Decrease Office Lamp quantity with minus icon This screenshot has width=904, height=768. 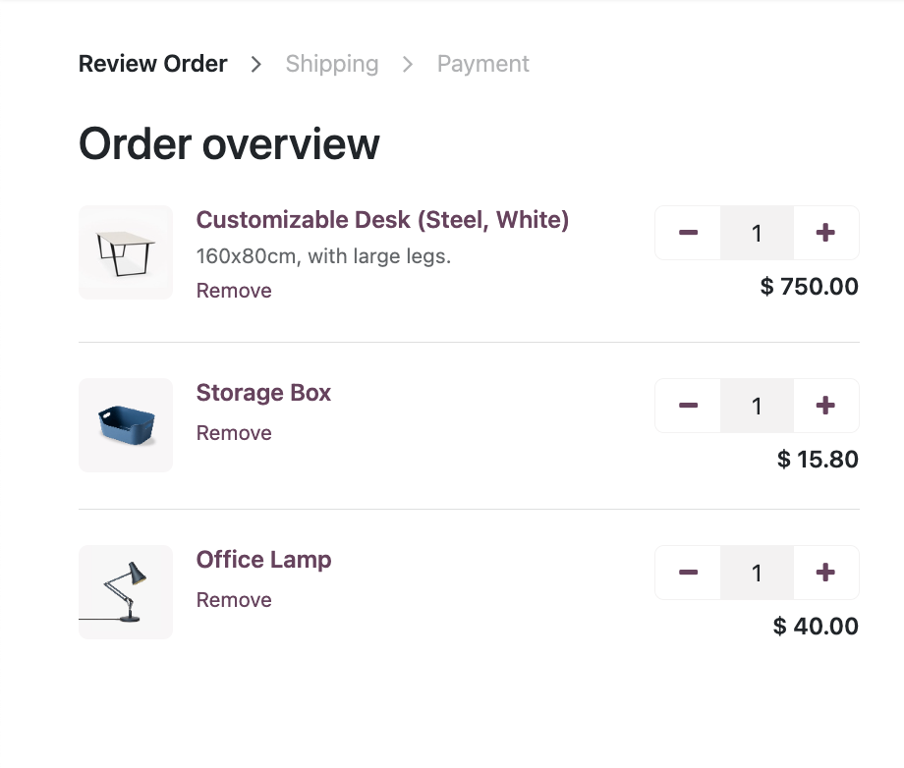688,573
